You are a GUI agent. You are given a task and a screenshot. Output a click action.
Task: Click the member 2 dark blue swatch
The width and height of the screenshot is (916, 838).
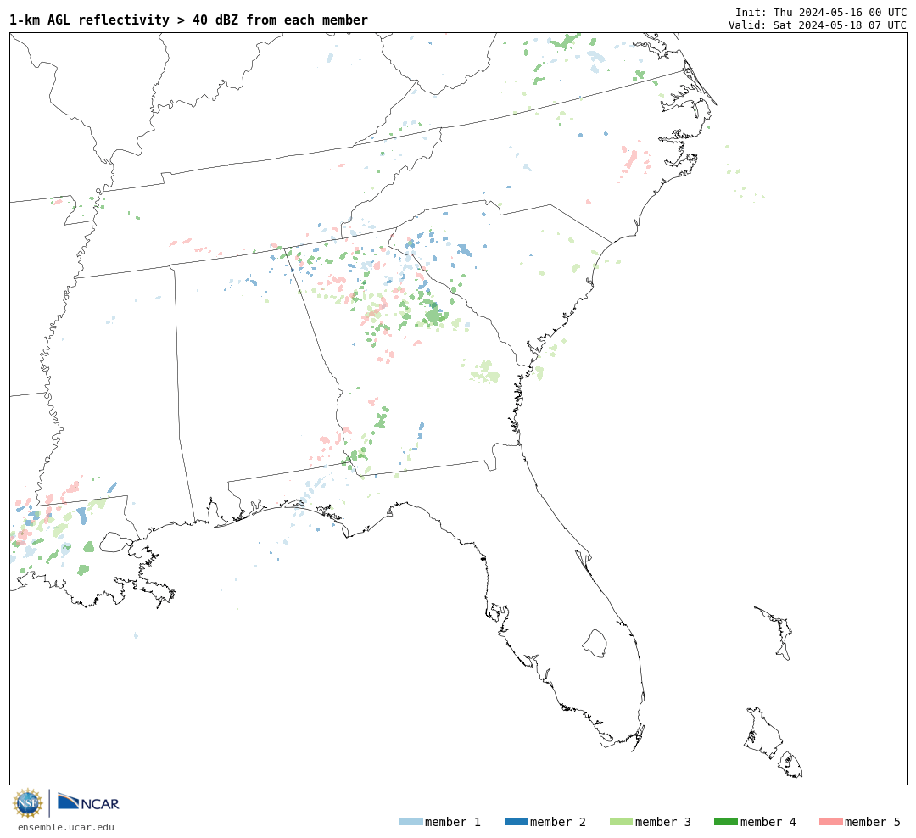point(516,822)
